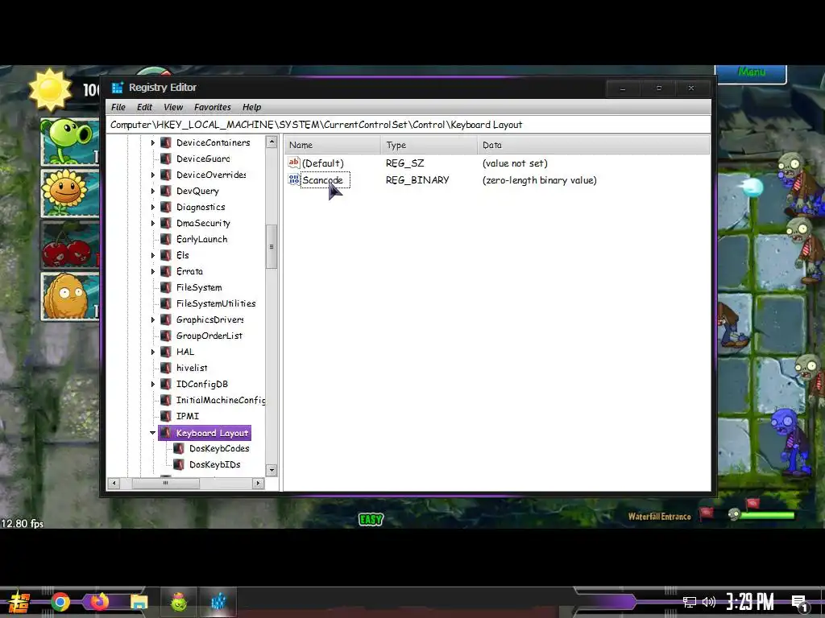Click the DeviceOverrides folder icon
Image resolution: width=825 pixels, height=618 pixels.
166,175
